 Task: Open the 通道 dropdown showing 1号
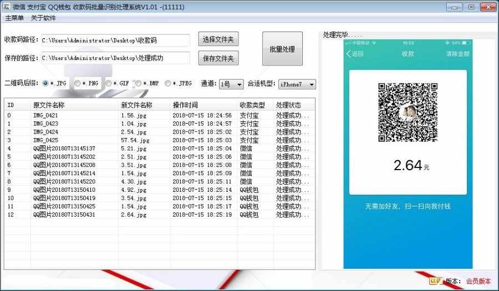pos(231,84)
